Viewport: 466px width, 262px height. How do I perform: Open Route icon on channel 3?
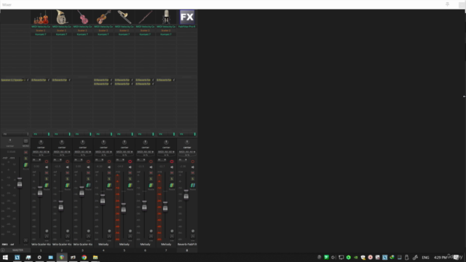click(88, 186)
